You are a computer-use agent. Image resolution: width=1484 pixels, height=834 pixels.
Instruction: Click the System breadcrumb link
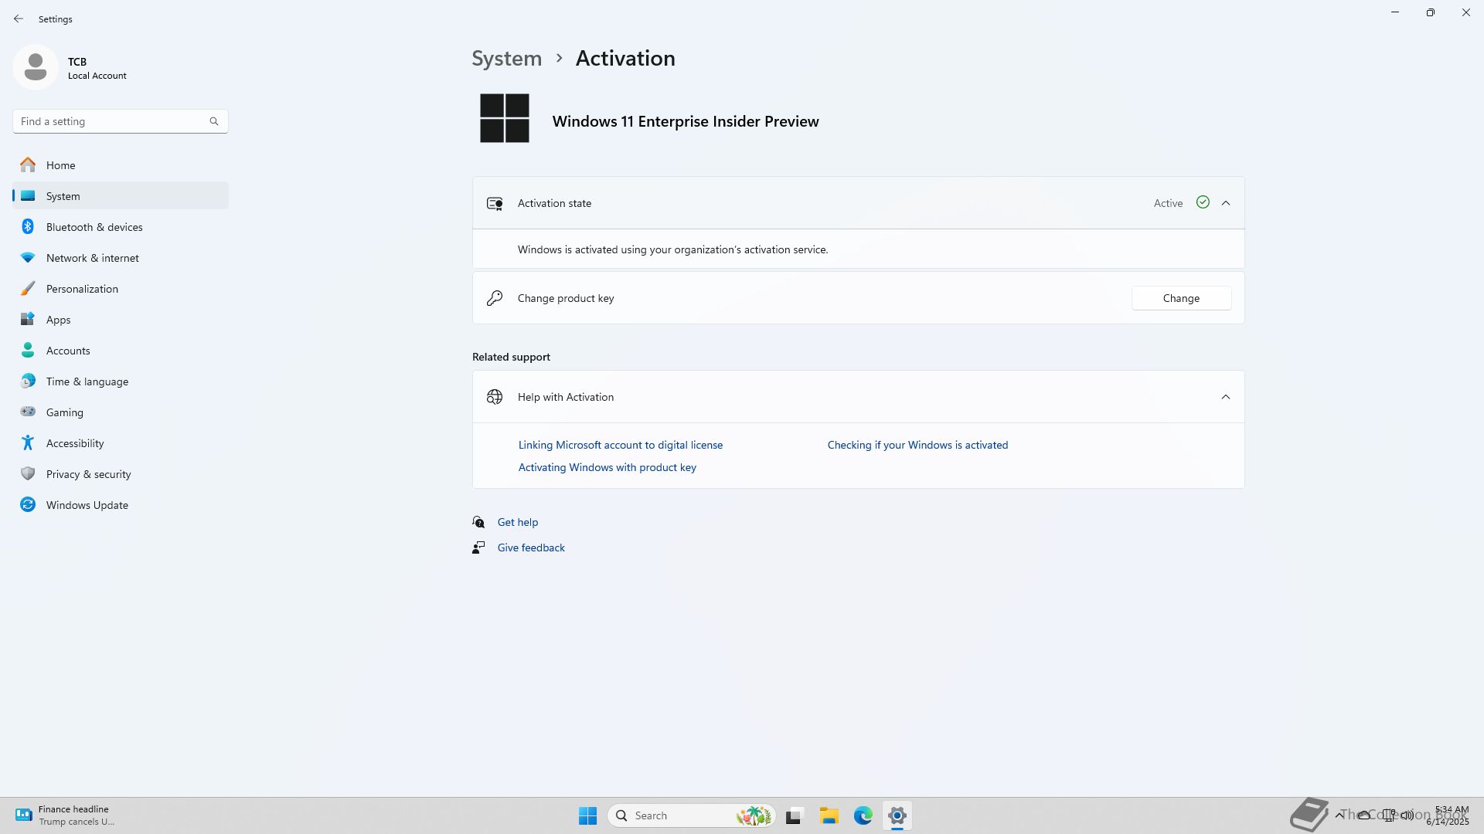[x=506, y=59]
